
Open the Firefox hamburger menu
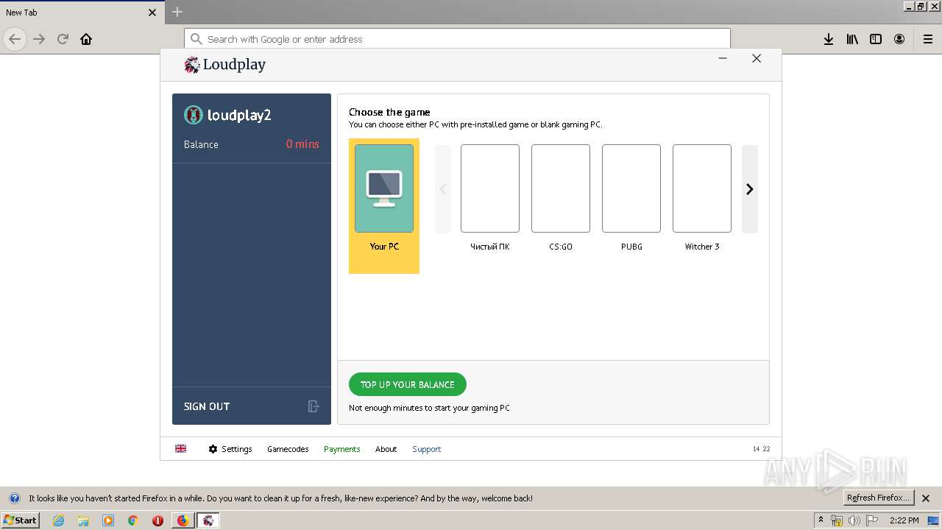click(x=928, y=39)
